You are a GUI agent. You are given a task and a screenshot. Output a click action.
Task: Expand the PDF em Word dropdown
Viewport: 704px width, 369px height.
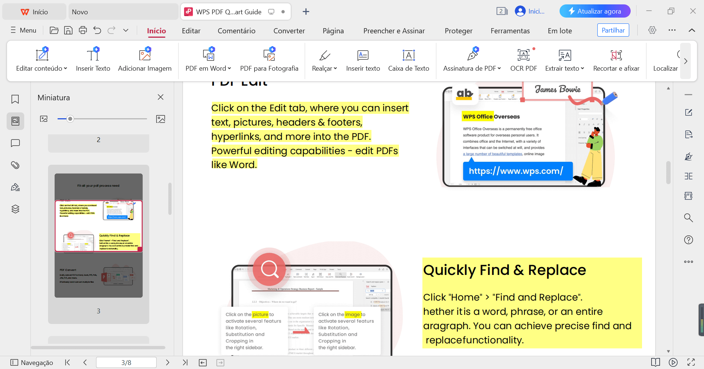230,68
